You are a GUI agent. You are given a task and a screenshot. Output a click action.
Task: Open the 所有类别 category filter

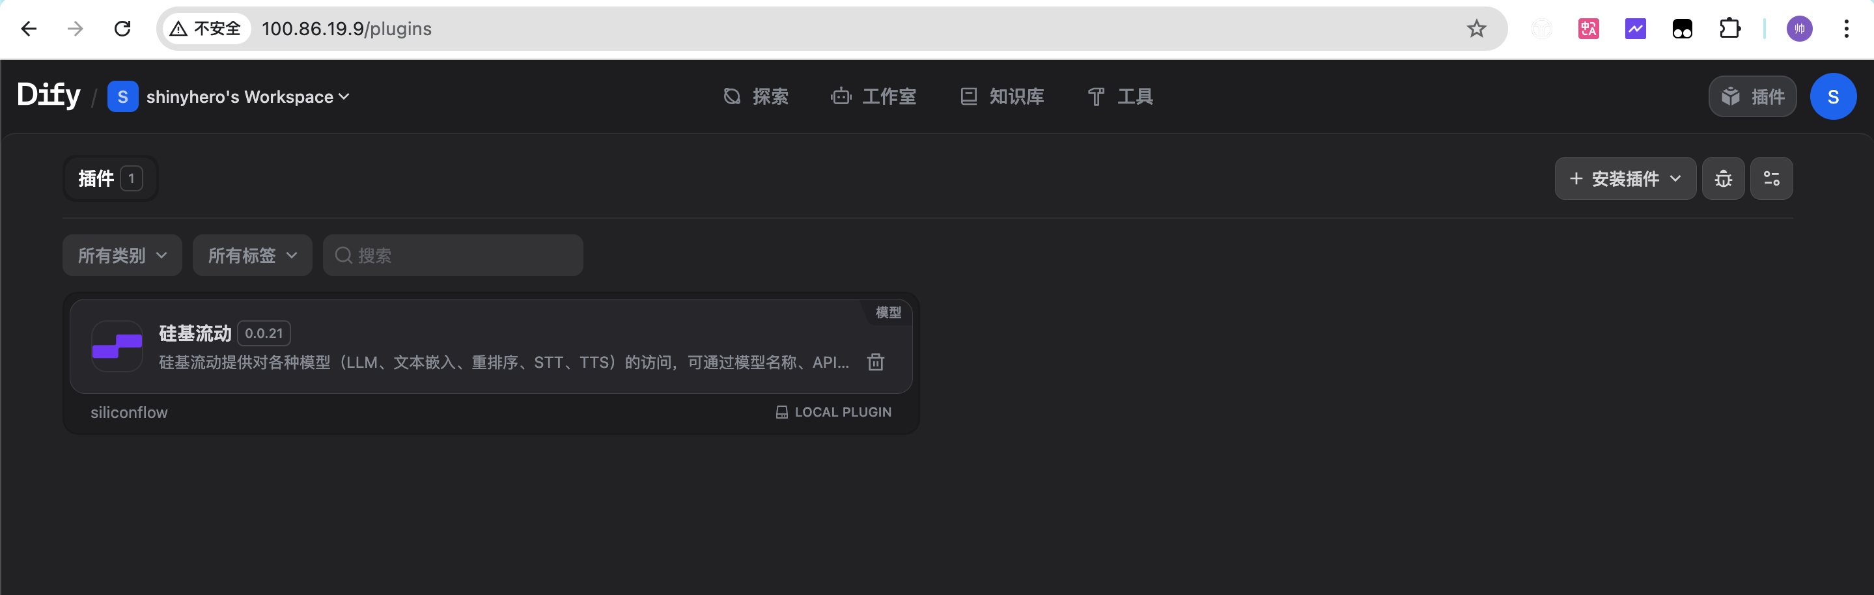122,255
